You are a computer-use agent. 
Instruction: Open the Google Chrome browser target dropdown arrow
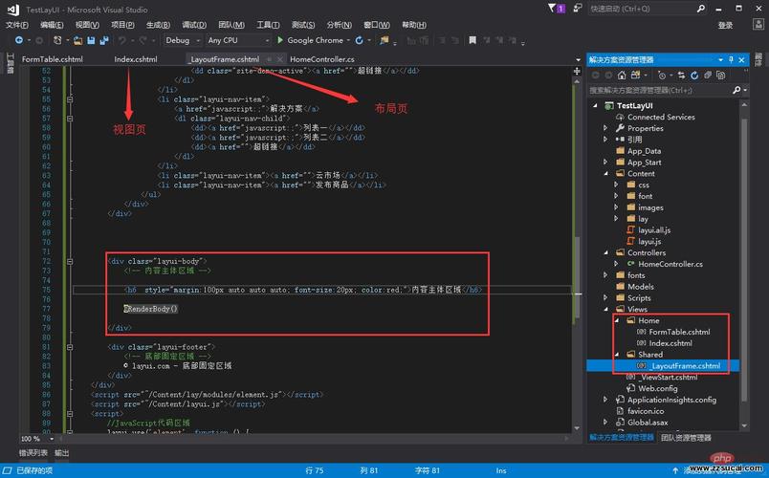pos(348,40)
